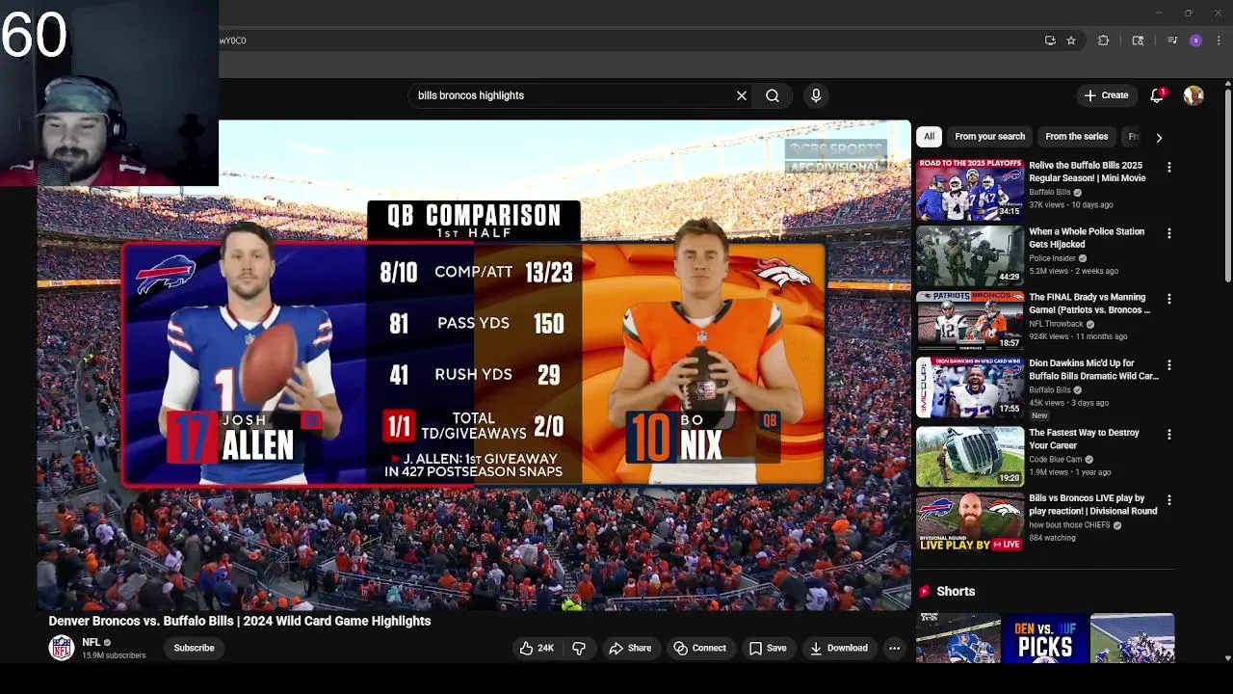
Task: Open options for Whole Police Station video
Action: pos(1169,233)
